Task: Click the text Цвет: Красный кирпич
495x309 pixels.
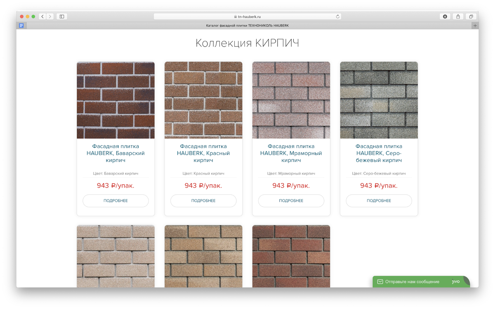Action: pos(203,174)
